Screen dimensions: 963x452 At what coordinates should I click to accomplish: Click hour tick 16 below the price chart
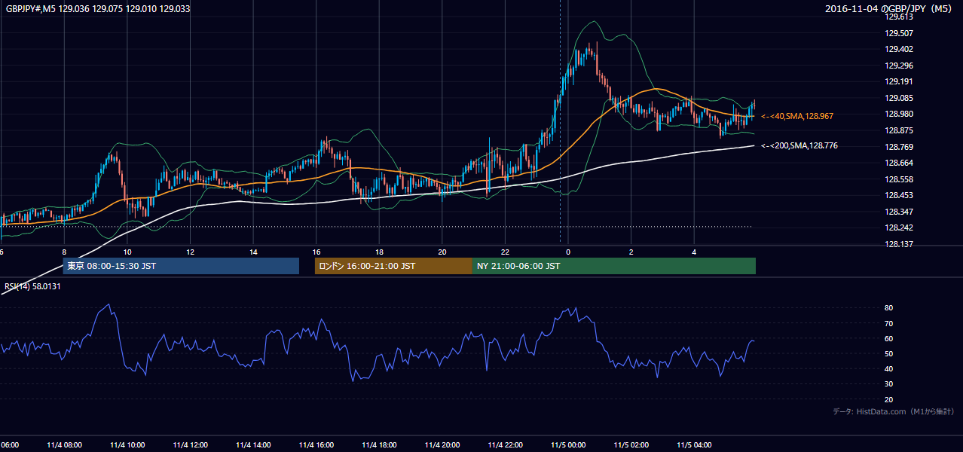coord(316,252)
